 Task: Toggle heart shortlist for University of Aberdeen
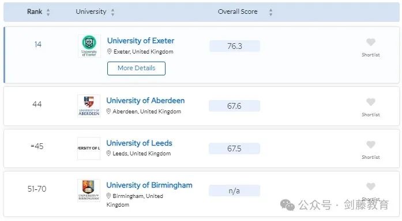(370, 102)
